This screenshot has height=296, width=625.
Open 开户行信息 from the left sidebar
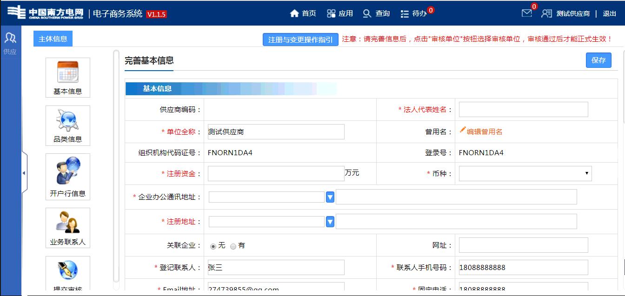pyautogui.click(x=67, y=177)
